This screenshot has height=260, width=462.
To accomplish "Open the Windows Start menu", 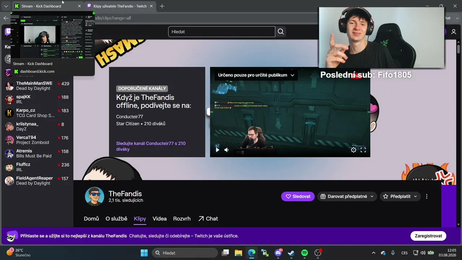I will pos(144,253).
